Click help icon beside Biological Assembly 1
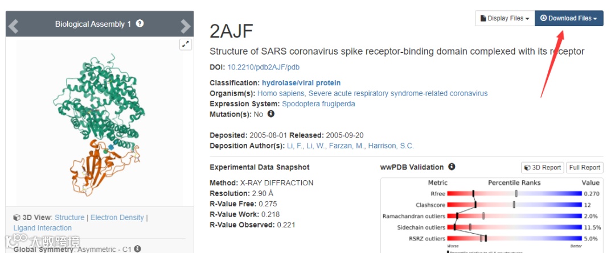The width and height of the screenshot is (615, 253). pyautogui.click(x=140, y=24)
